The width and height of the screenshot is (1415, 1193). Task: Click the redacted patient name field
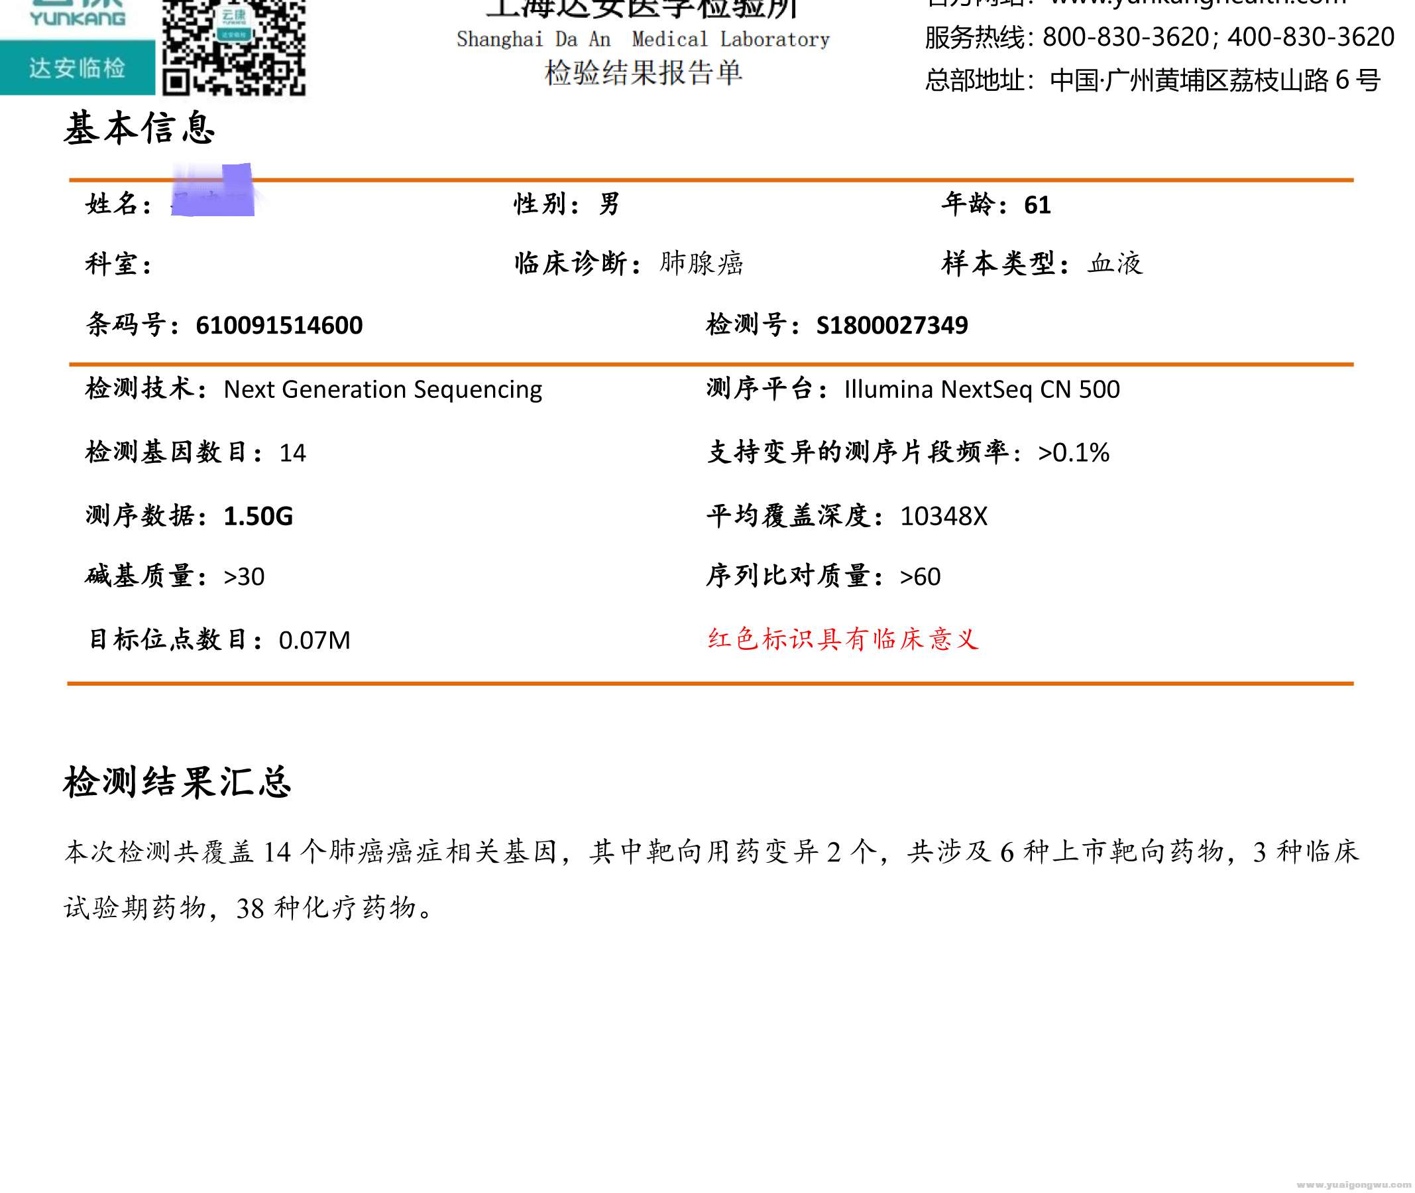(x=212, y=191)
